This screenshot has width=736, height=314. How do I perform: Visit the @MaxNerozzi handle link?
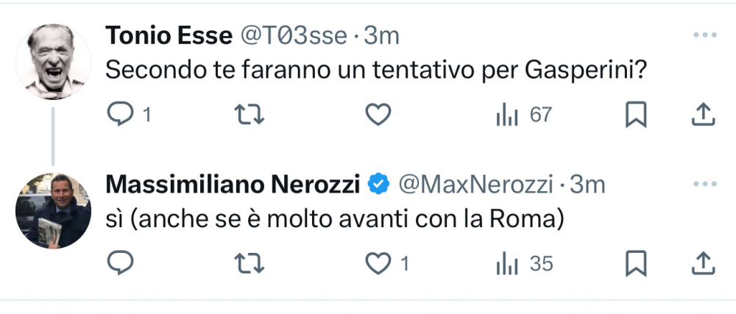476,185
